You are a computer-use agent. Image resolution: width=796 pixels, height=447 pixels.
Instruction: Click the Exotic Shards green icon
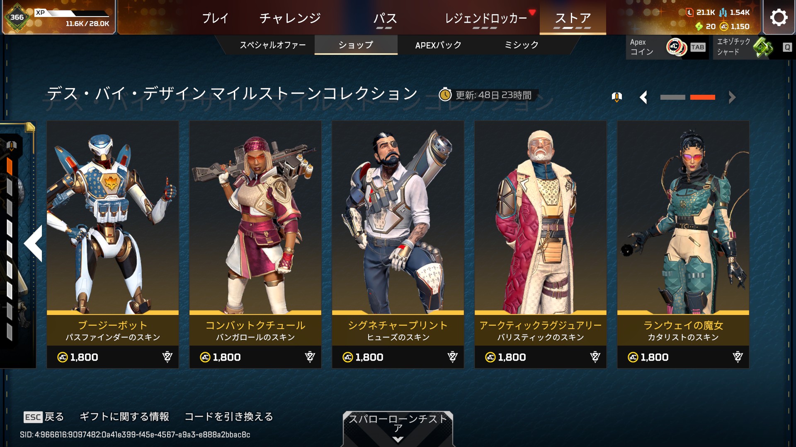click(763, 47)
